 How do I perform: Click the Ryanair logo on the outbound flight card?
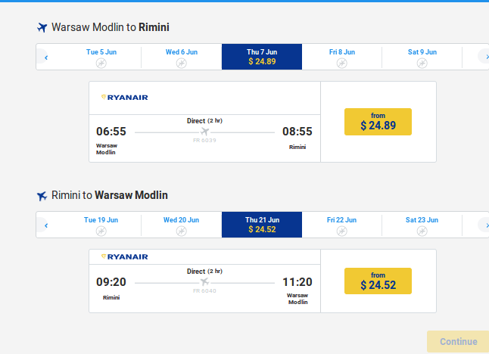(125, 98)
